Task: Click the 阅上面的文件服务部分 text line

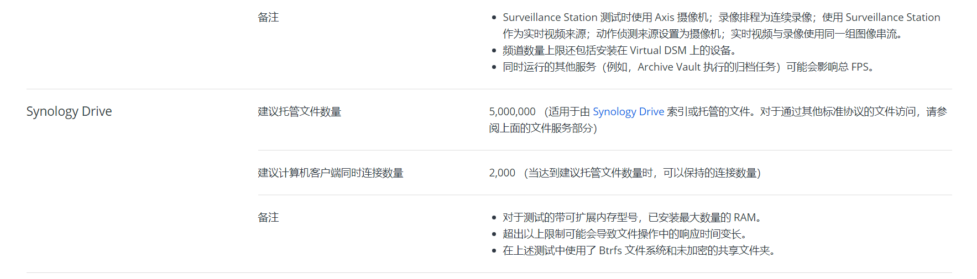Action: (x=542, y=128)
